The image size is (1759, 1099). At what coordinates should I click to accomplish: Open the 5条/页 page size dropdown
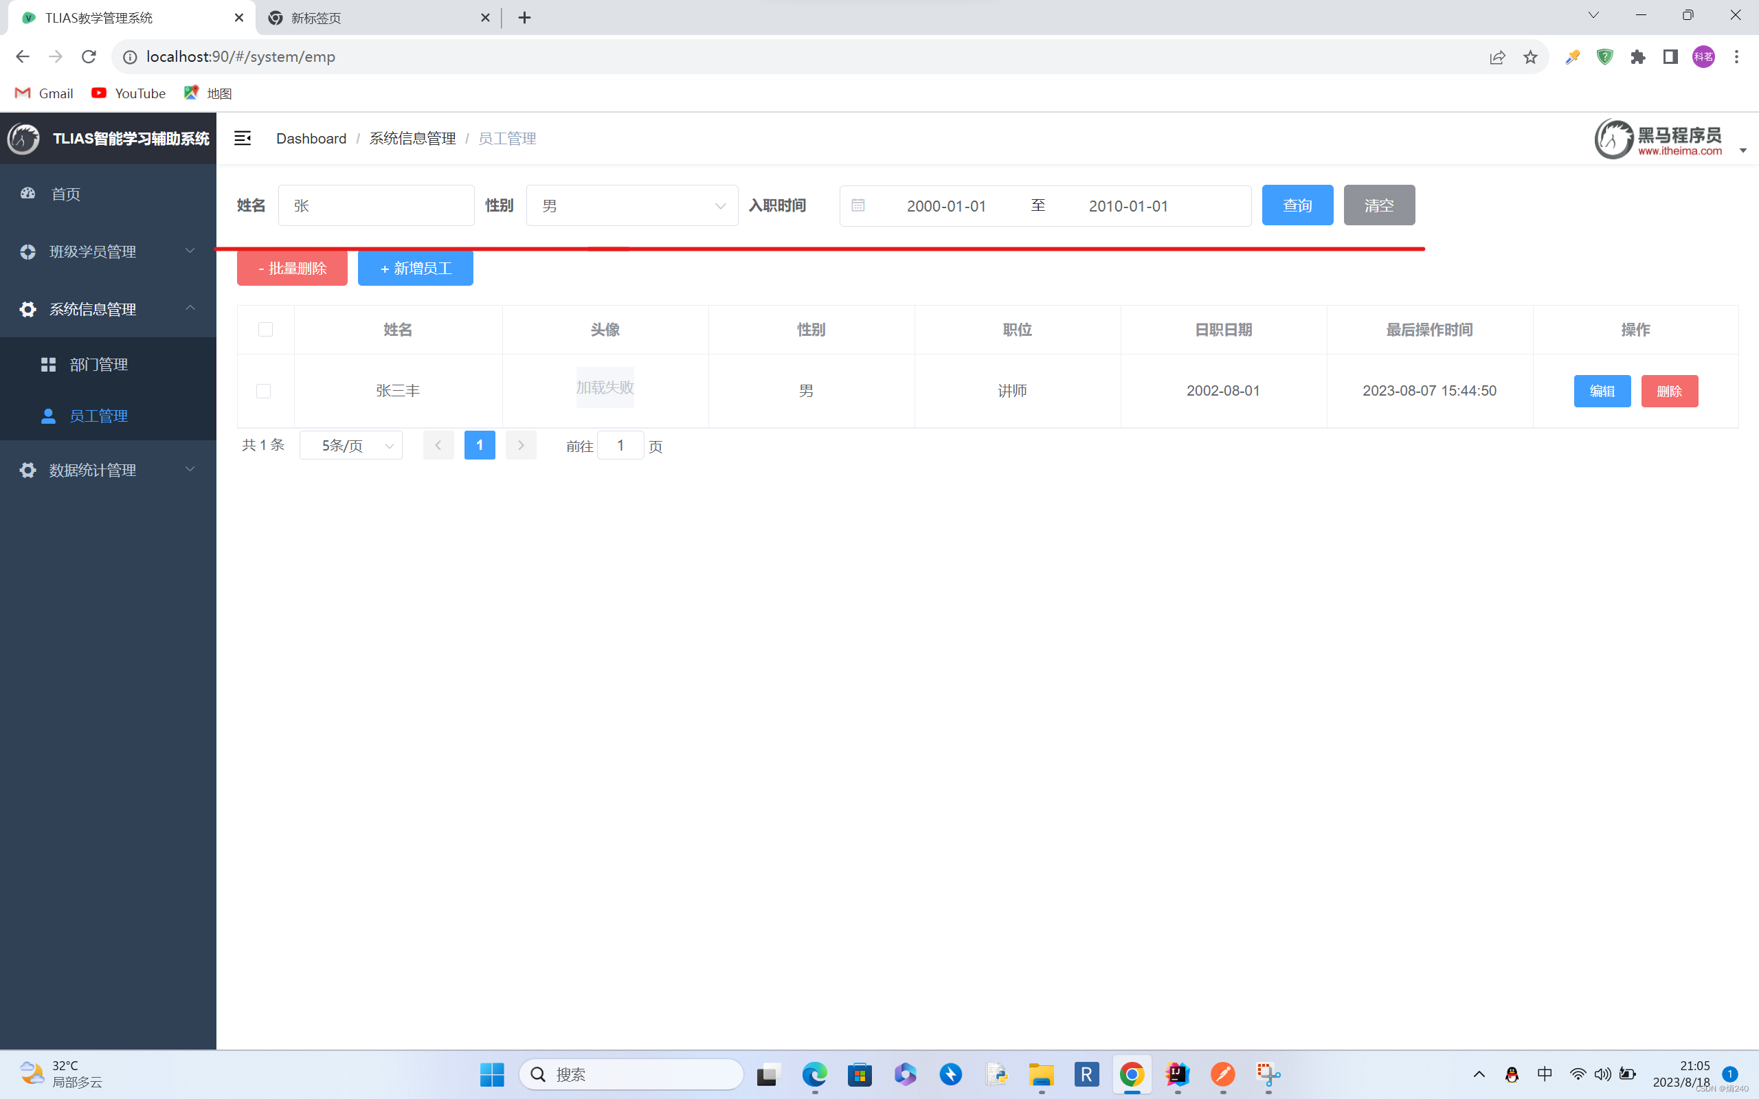click(351, 446)
